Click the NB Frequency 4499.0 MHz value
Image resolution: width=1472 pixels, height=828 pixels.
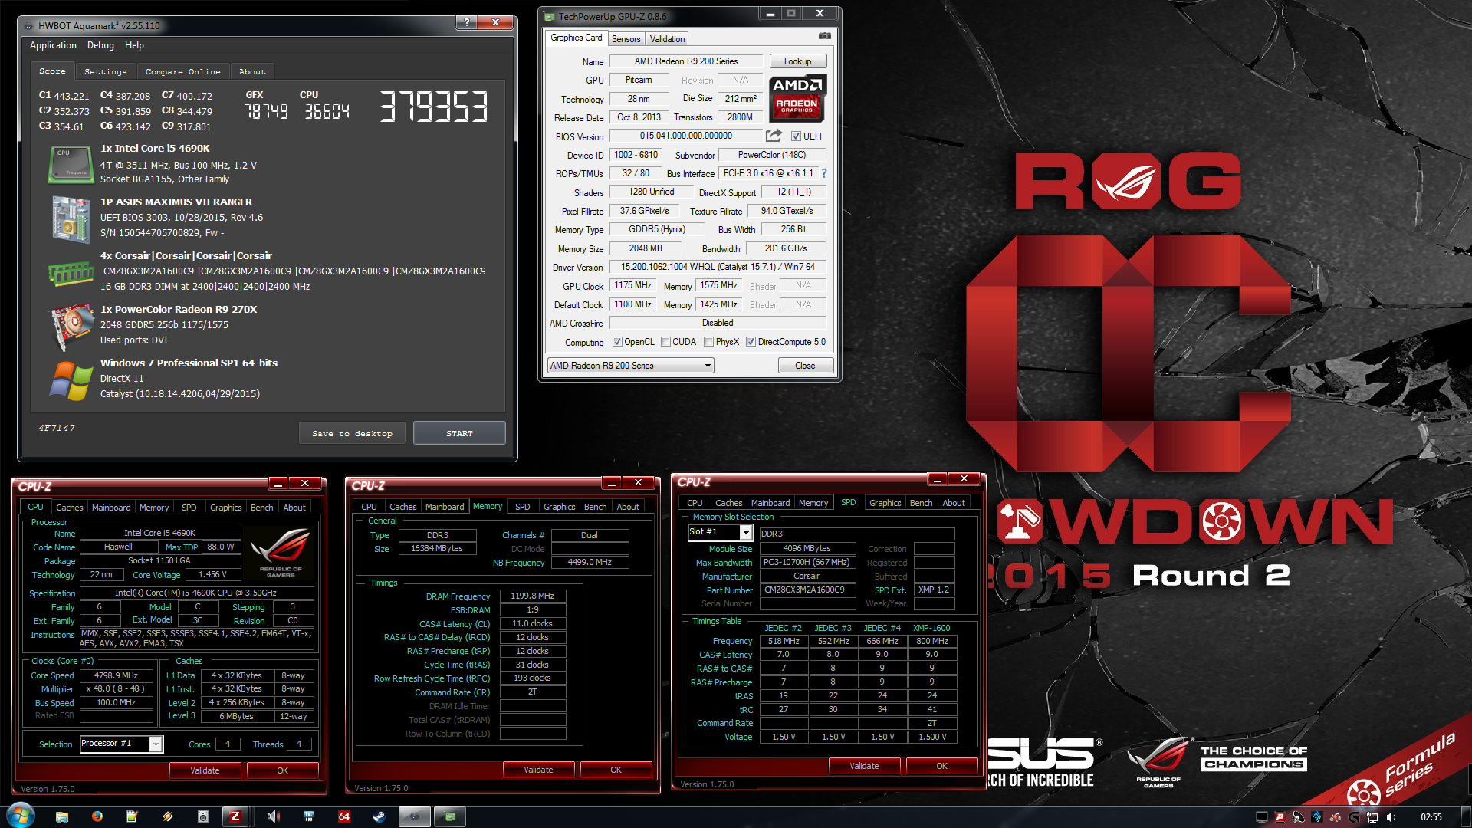pyautogui.click(x=590, y=562)
